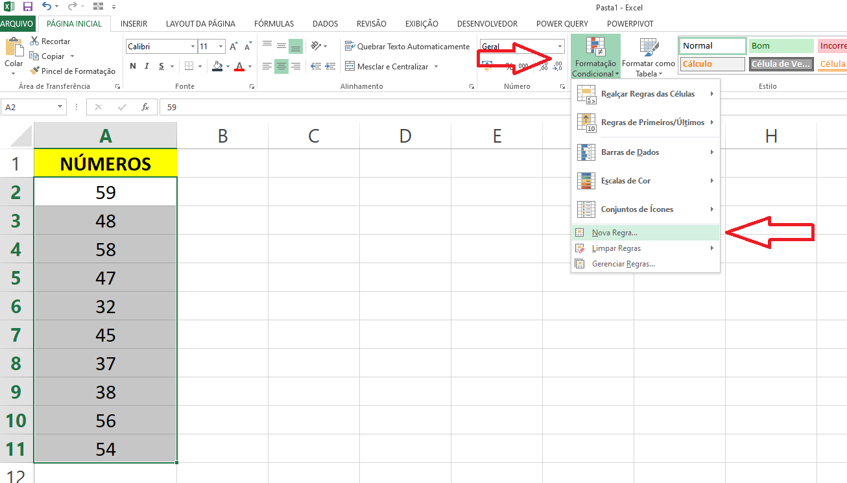Undo the last action
This screenshot has width=847, height=483.
46,6
